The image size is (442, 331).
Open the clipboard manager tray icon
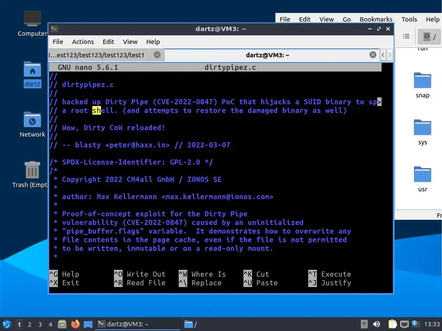(392, 324)
